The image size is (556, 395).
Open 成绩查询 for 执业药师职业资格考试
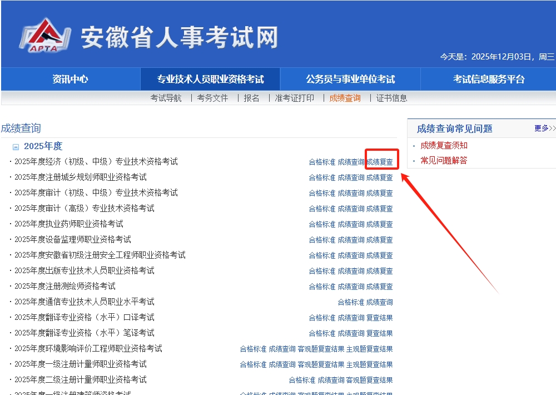[351, 224]
